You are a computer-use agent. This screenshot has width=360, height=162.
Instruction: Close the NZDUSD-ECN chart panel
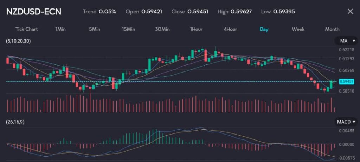(350, 11)
